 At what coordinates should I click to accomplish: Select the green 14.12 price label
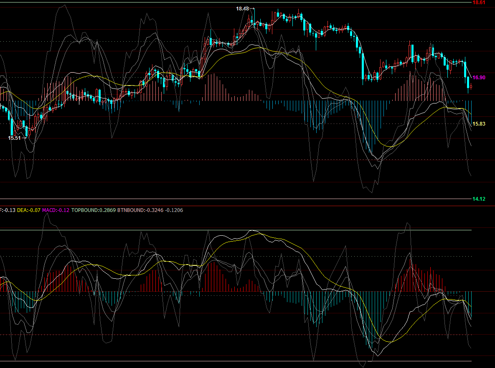(479, 199)
